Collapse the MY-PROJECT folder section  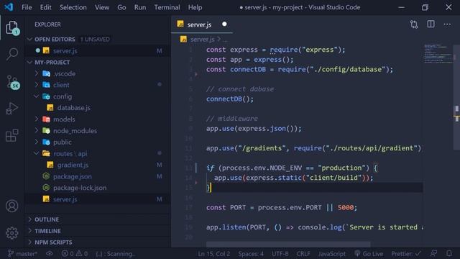(29, 63)
